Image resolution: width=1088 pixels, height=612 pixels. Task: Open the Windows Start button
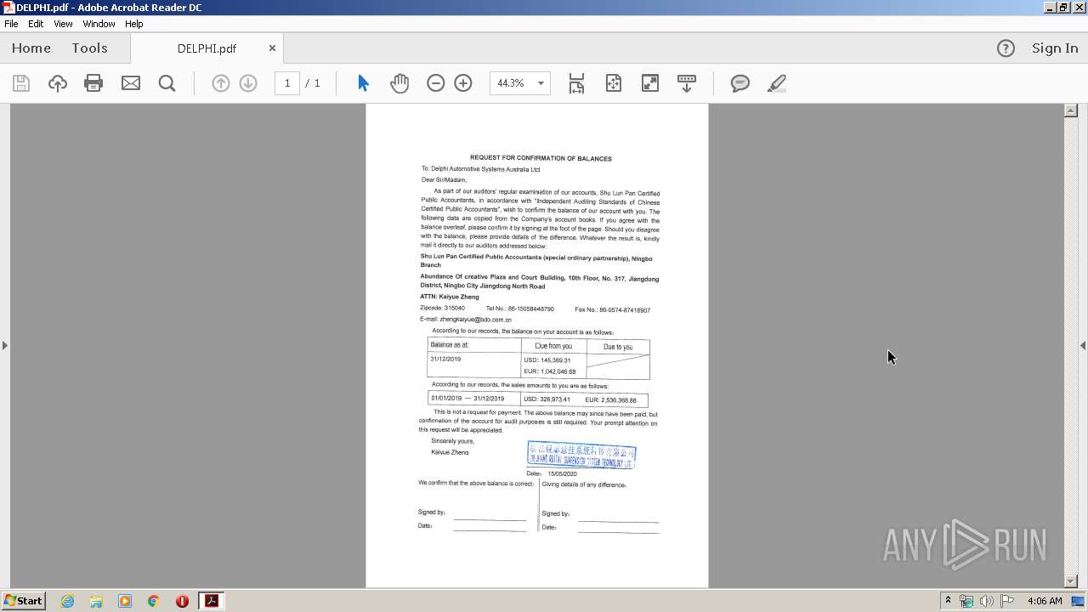tap(23, 601)
